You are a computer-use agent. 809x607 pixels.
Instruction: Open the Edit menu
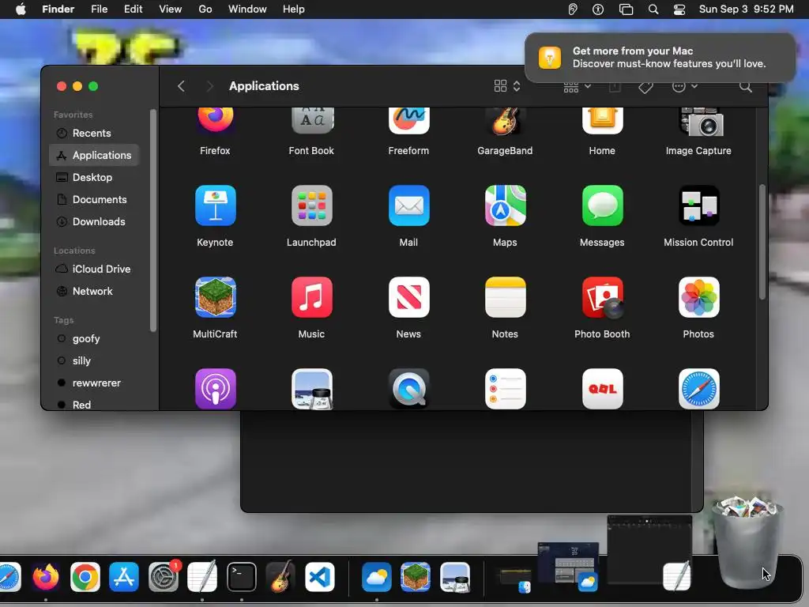pos(133,9)
